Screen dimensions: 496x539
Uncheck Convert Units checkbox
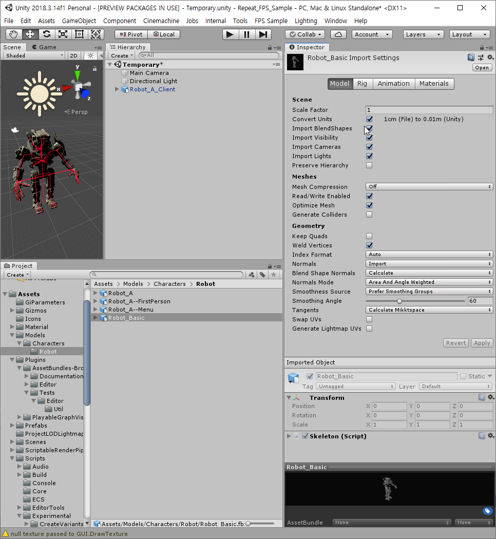[x=369, y=119]
